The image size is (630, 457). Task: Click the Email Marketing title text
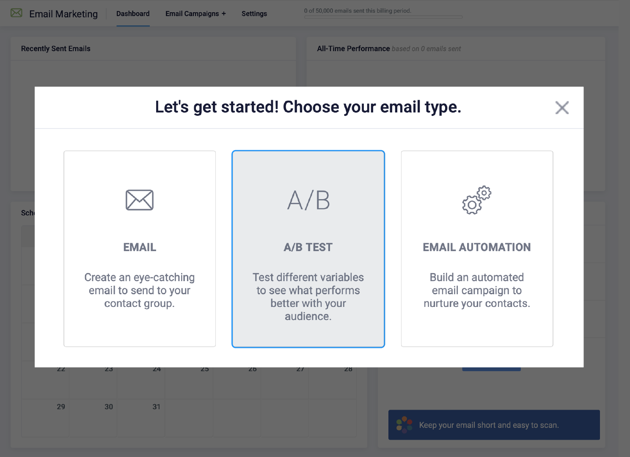(63, 14)
